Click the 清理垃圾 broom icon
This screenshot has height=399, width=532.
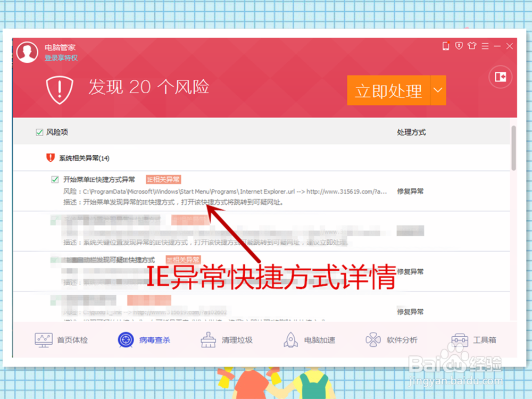209,339
